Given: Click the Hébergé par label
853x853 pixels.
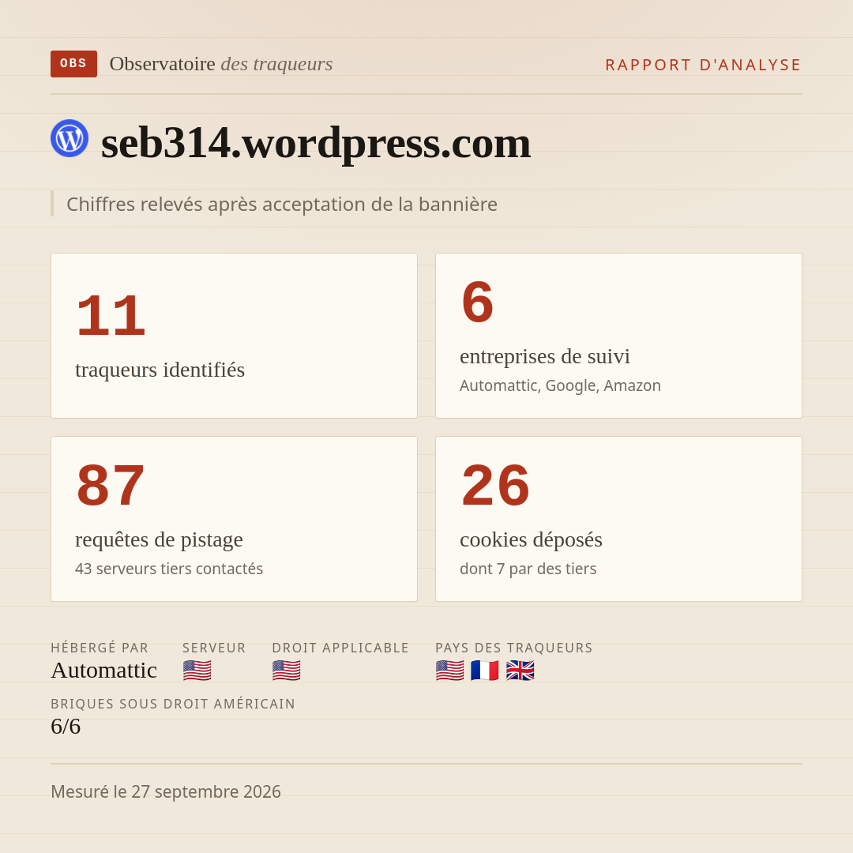Looking at the screenshot, I should pyautogui.click(x=100, y=648).
